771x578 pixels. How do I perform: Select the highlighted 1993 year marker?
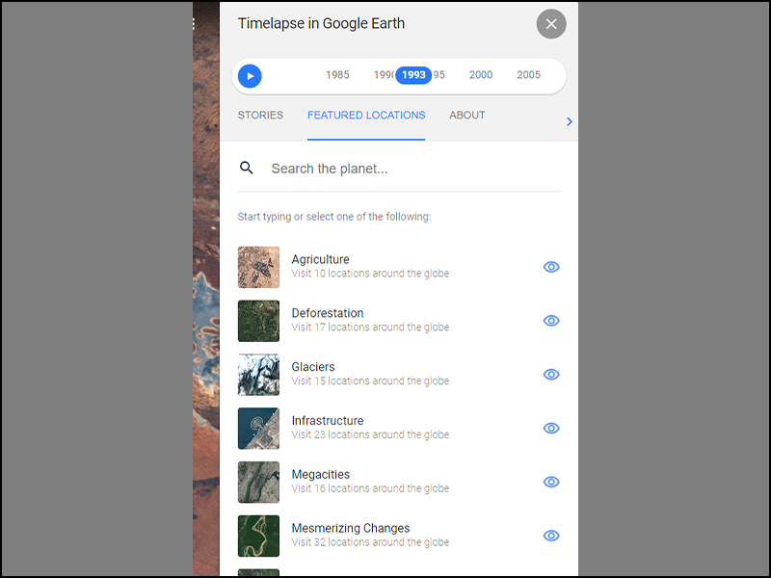click(413, 75)
